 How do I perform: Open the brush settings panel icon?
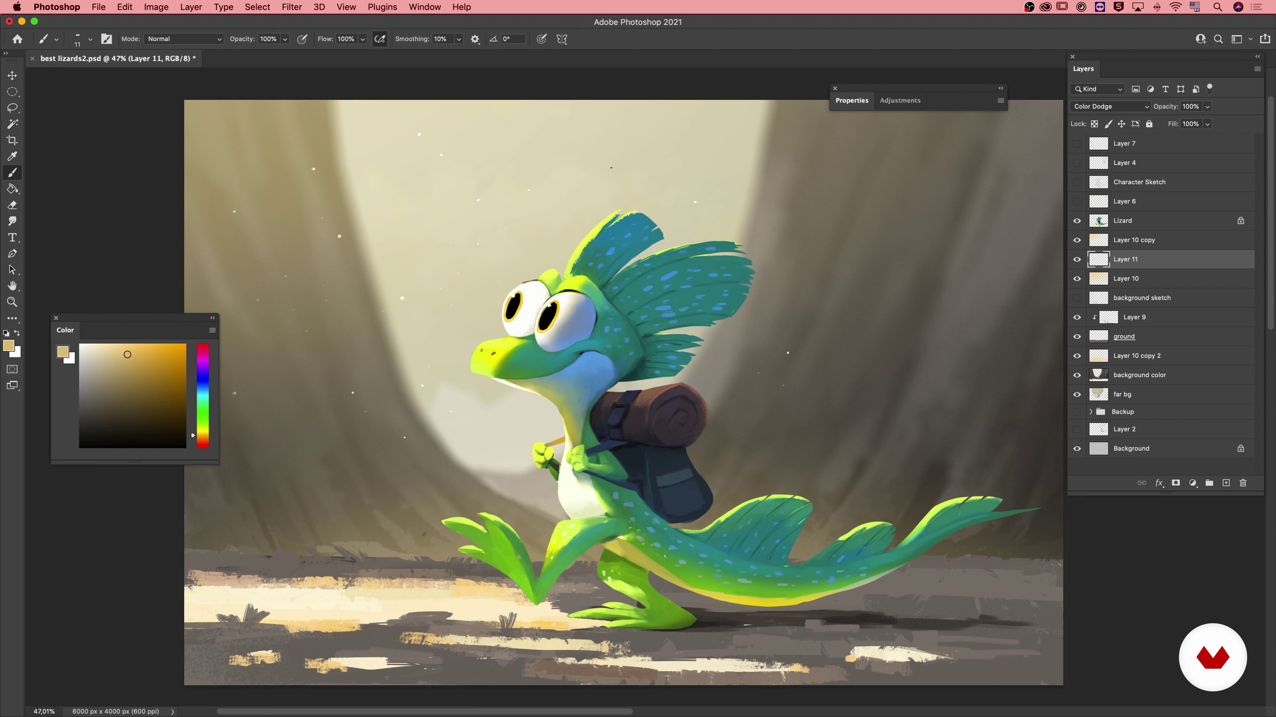click(106, 39)
